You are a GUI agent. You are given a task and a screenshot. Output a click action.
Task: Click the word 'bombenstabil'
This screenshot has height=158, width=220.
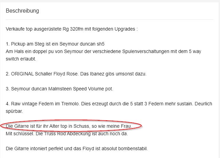(x=133, y=148)
